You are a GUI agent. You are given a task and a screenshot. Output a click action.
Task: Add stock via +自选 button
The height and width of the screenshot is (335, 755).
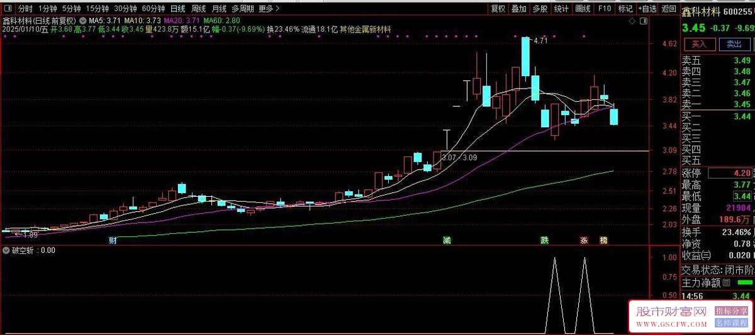click(x=648, y=9)
